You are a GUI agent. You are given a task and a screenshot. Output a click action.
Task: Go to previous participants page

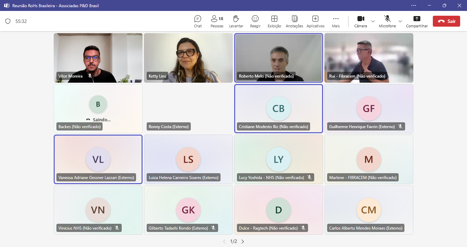tap(224, 242)
